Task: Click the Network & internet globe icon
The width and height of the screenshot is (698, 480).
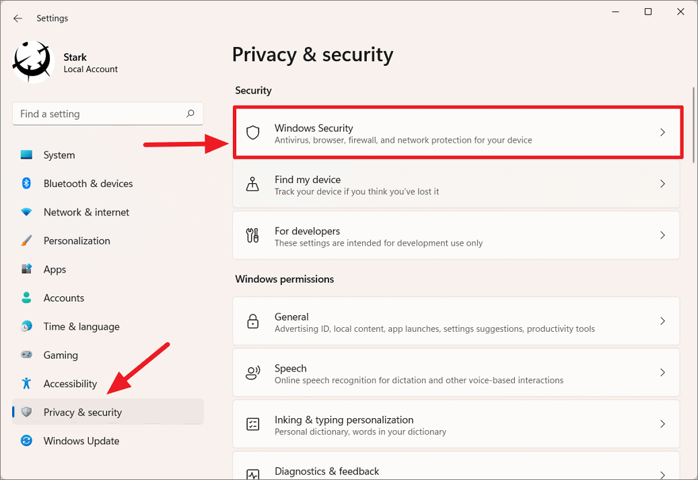Action: pos(26,212)
